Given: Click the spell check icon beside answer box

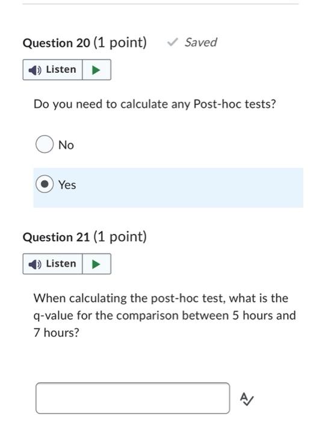Looking at the screenshot, I should [x=247, y=399].
